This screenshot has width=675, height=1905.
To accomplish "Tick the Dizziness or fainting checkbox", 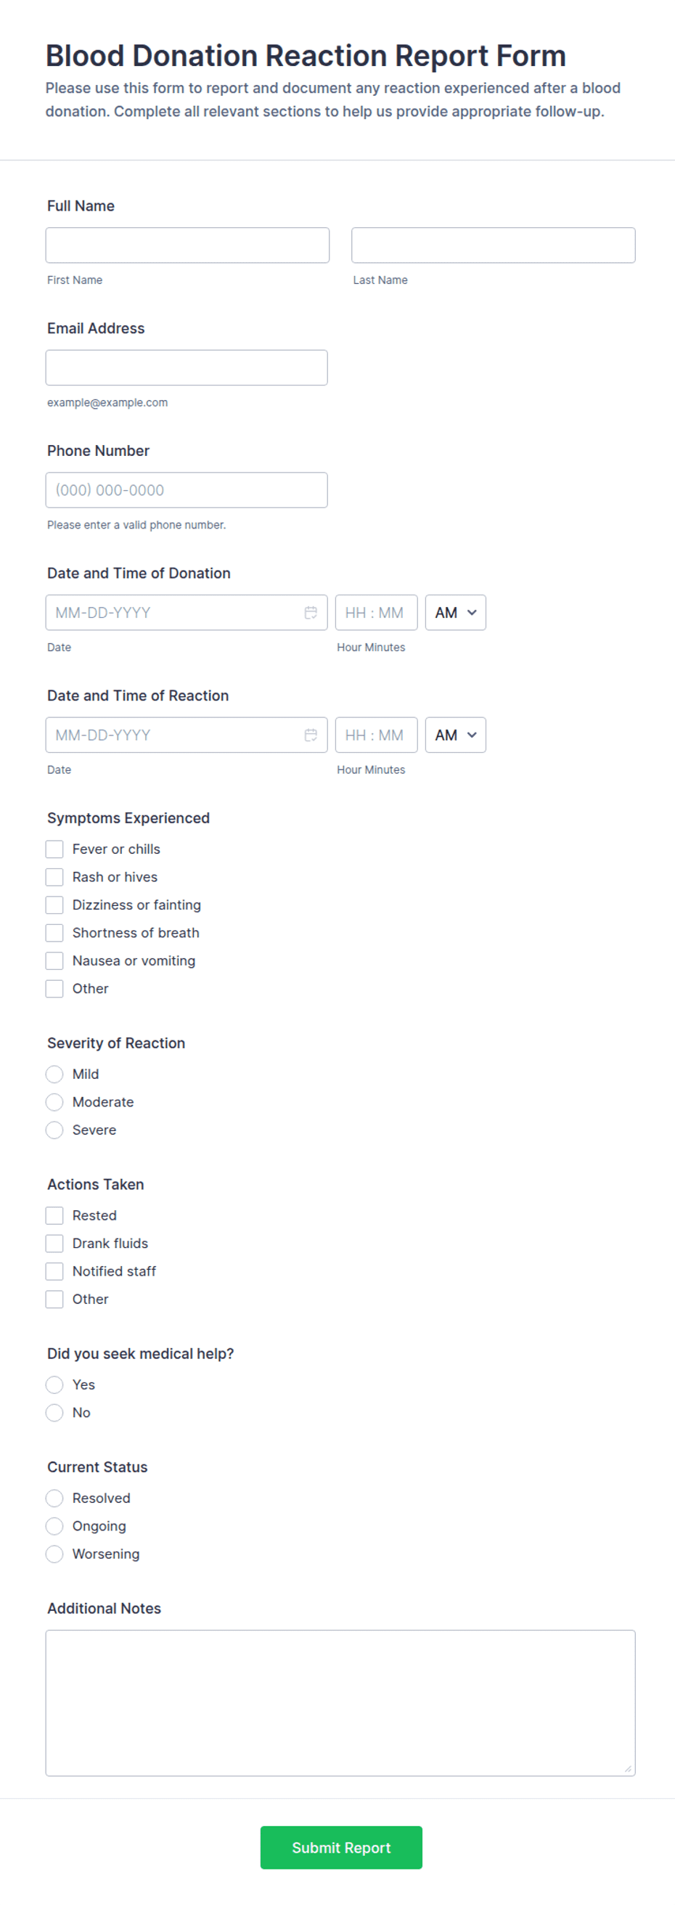I will pyautogui.click(x=54, y=905).
